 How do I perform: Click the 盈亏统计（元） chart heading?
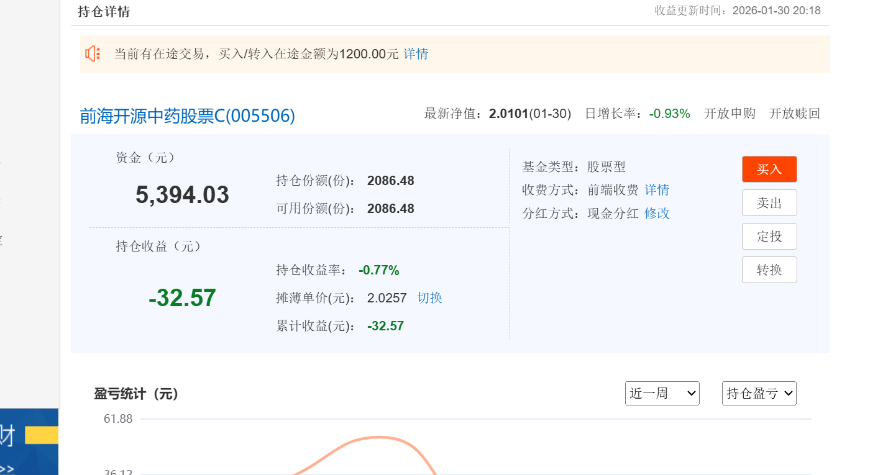coord(137,394)
